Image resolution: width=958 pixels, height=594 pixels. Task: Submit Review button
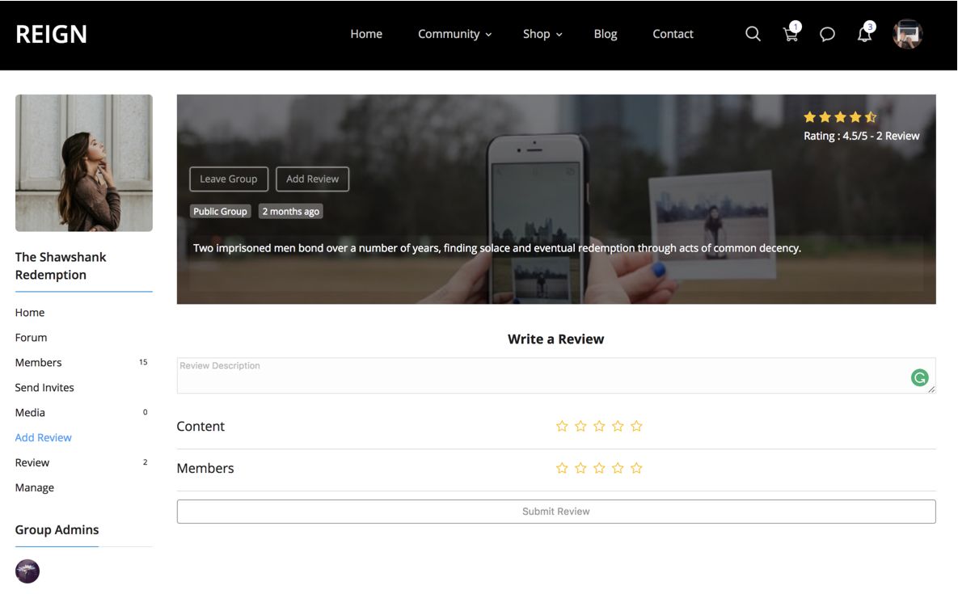(x=556, y=512)
